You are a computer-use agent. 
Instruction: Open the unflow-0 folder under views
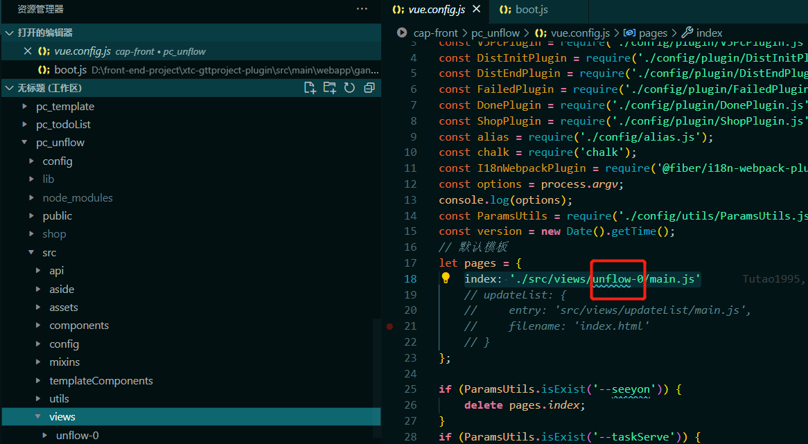click(77, 435)
